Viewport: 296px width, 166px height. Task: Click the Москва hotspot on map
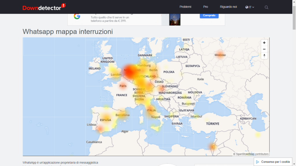tap(220, 55)
